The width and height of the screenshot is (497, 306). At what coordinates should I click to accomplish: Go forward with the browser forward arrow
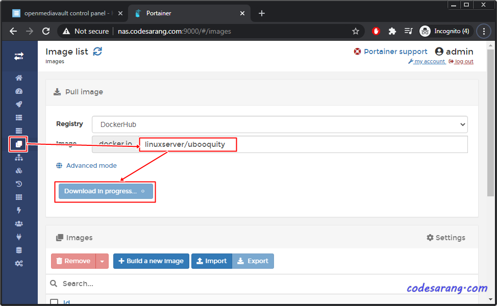click(x=30, y=31)
